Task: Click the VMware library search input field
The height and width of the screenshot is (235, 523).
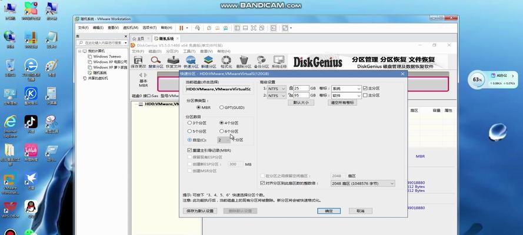Action: click(101, 43)
